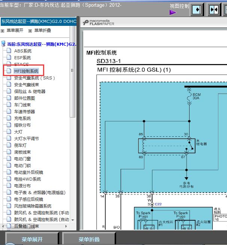Select MFI控制系统 in the tree
This screenshot has height=245, width=227.
pyautogui.click(x=26, y=71)
